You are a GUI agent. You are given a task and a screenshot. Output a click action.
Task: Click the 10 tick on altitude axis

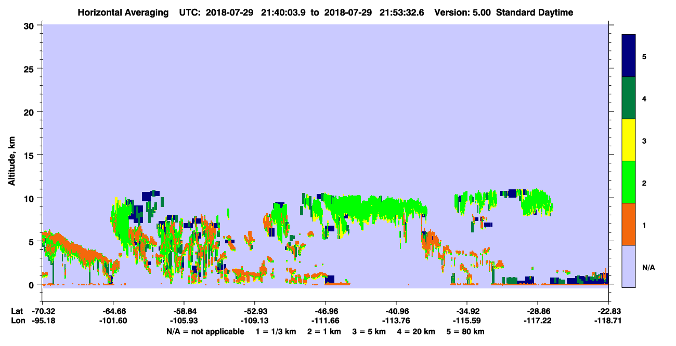pyautogui.click(x=30, y=198)
